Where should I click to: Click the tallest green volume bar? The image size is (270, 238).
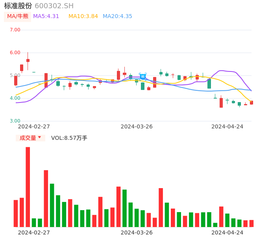tap(52, 205)
